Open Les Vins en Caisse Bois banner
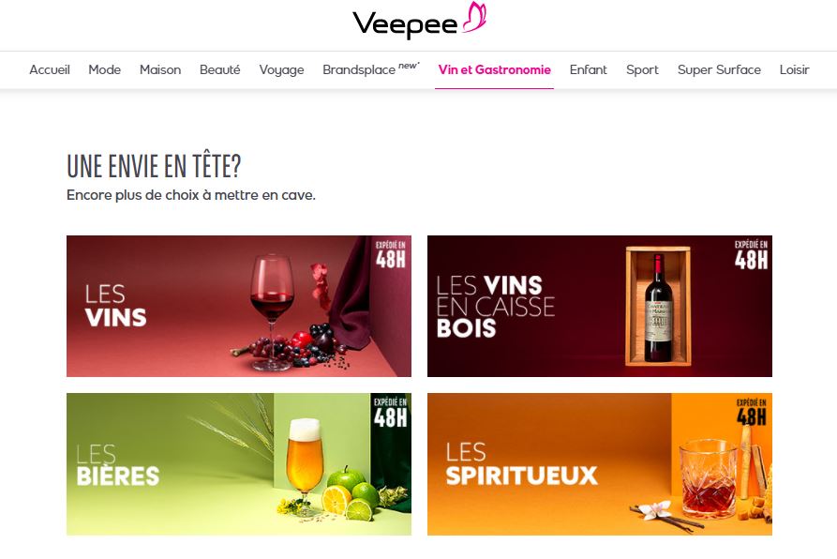The width and height of the screenshot is (837, 559). (600, 306)
